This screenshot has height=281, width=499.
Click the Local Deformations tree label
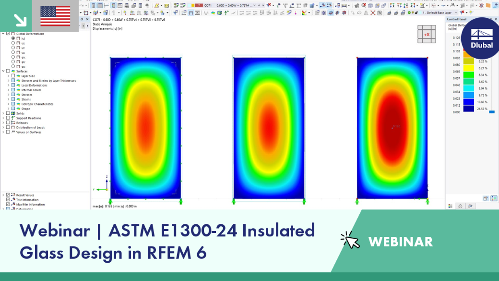pos(35,86)
